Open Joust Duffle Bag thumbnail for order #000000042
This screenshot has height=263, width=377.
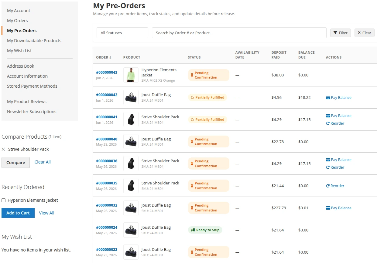[x=131, y=97]
